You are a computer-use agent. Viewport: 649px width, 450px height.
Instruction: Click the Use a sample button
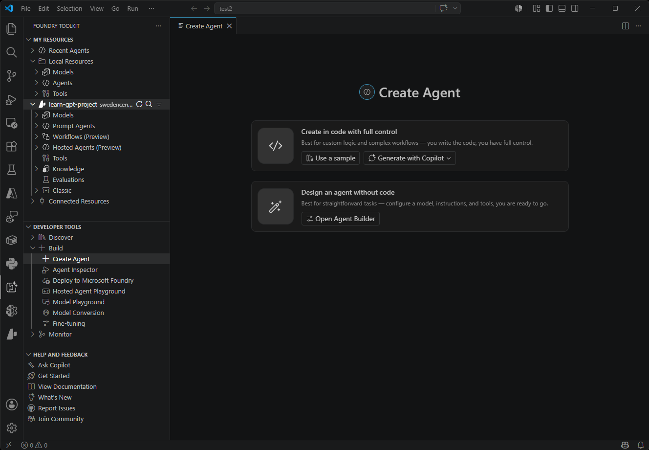pyautogui.click(x=330, y=158)
